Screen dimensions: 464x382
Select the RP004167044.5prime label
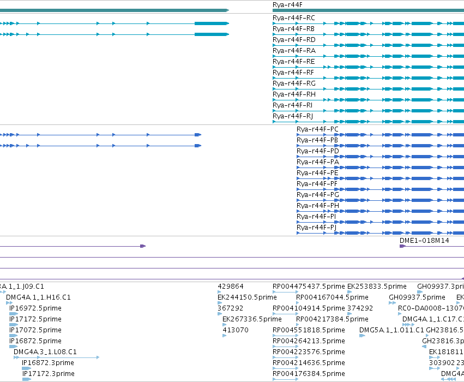pyautogui.click(x=332, y=297)
